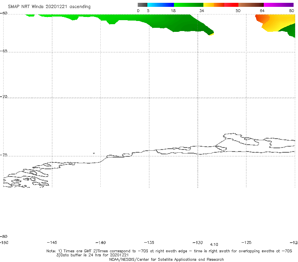The height and width of the screenshot is (262, 298).
Task: Click the color bar label '18'
Action: 173,10
